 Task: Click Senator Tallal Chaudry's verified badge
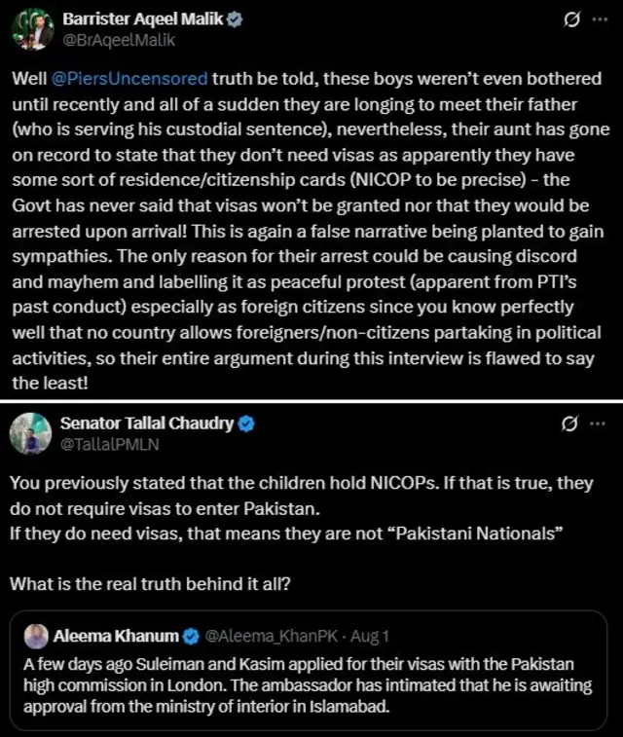(x=247, y=423)
